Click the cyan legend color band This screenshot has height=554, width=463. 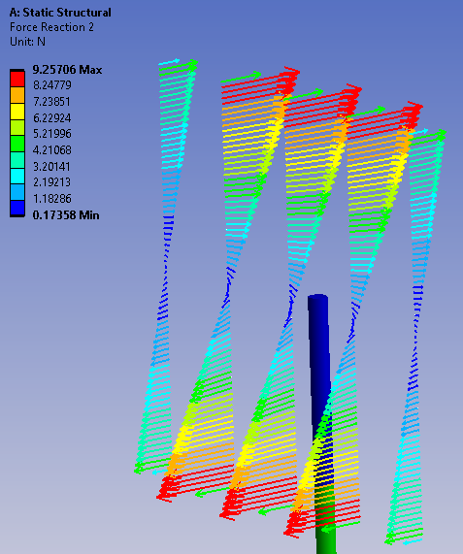click(x=17, y=177)
